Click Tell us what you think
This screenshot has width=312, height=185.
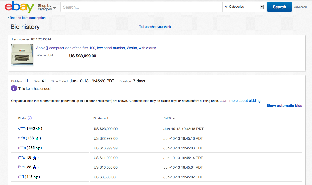pos(155,27)
